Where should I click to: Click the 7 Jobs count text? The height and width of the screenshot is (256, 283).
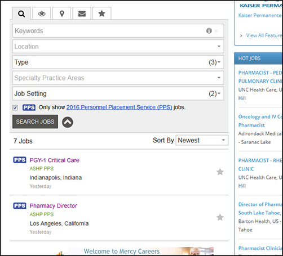(x=23, y=141)
